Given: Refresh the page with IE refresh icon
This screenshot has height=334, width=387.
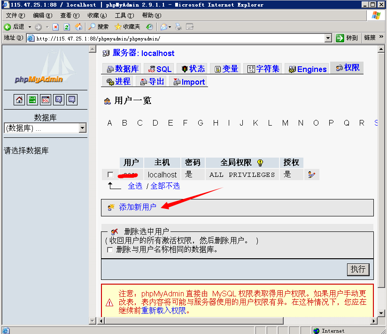Looking at the screenshot, I should tap(67, 27).
